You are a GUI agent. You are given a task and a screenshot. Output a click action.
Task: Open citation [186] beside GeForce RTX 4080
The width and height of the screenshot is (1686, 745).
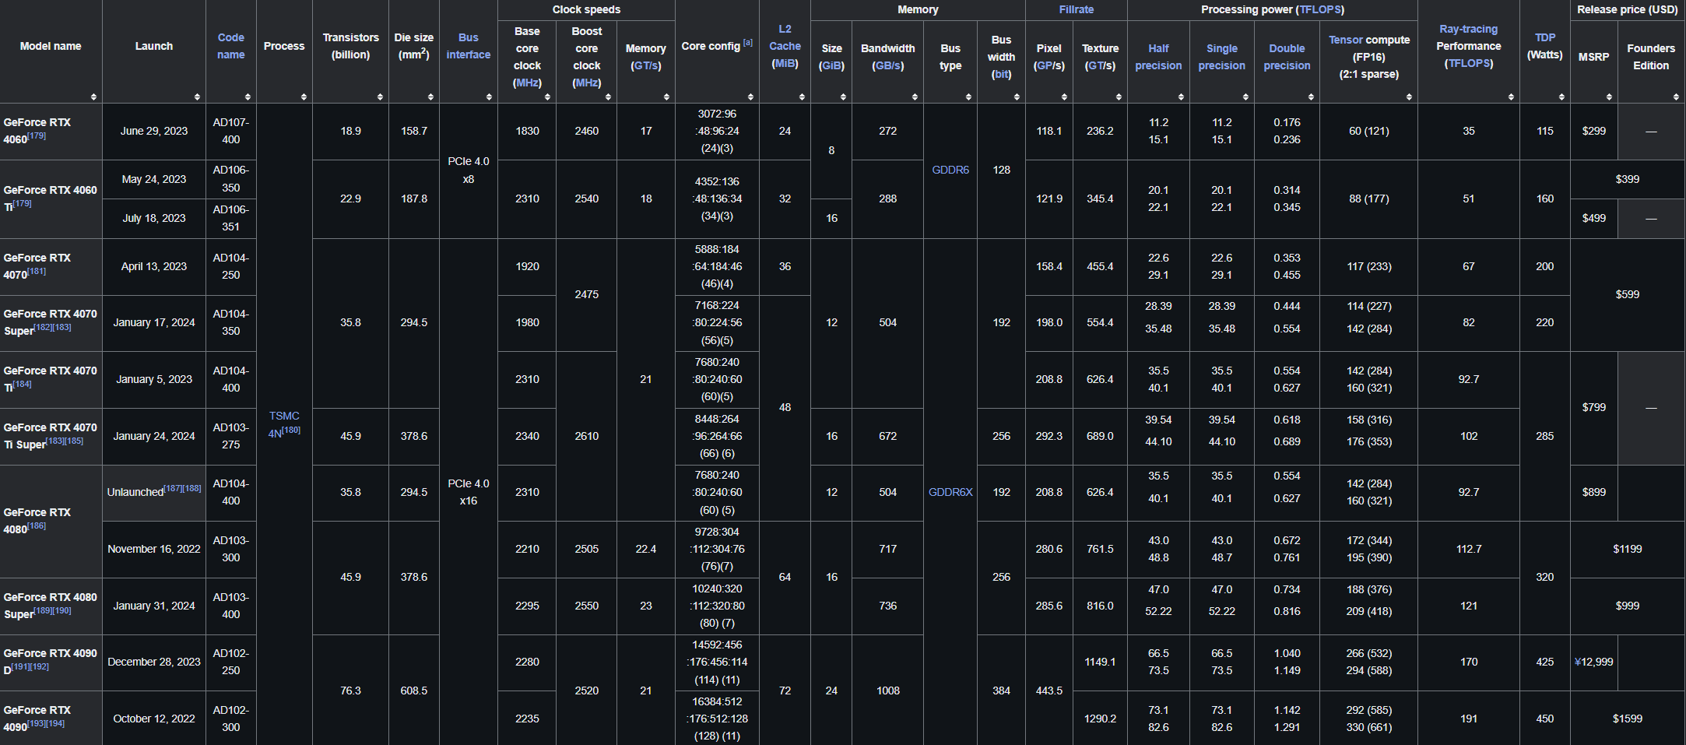tap(37, 526)
